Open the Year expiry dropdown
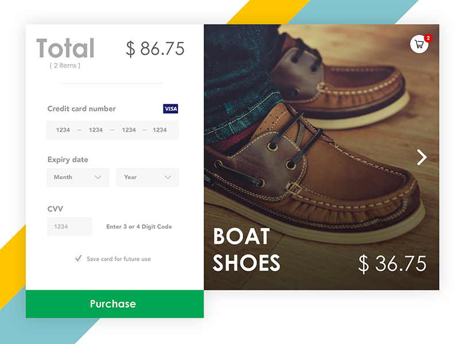The height and width of the screenshot is (344, 459). point(147,177)
